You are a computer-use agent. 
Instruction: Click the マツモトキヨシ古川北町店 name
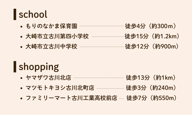(x=60, y=88)
